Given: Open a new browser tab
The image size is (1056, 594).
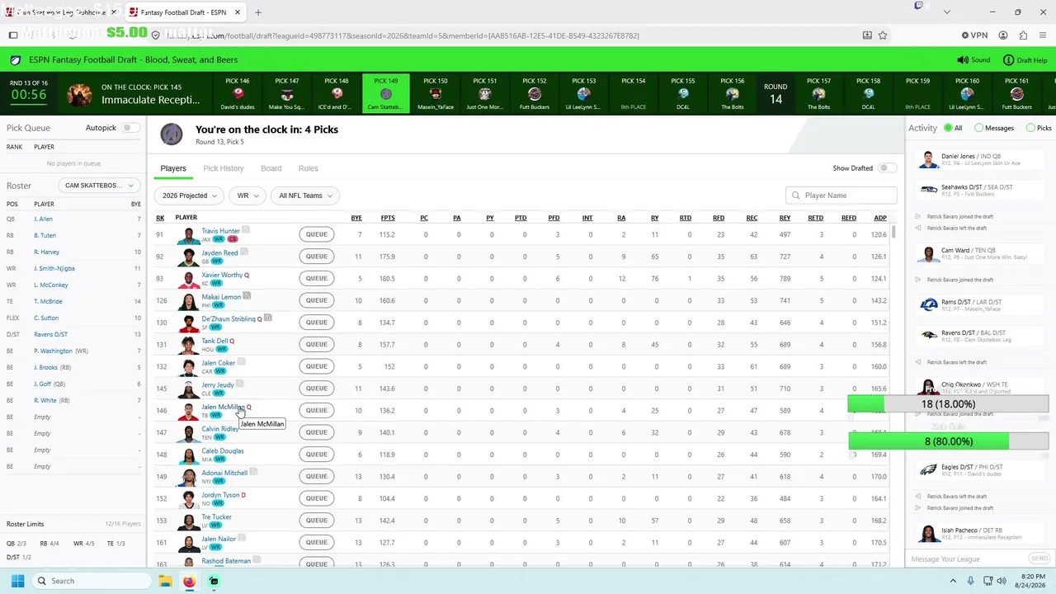Looking at the screenshot, I should pos(258,12).
